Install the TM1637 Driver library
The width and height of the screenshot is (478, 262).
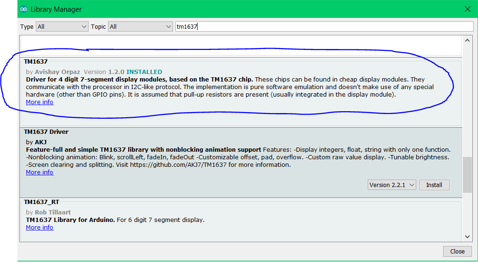(x=434, y=185)
